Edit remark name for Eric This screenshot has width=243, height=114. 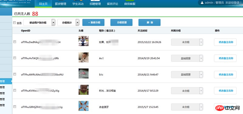point(225,74)
